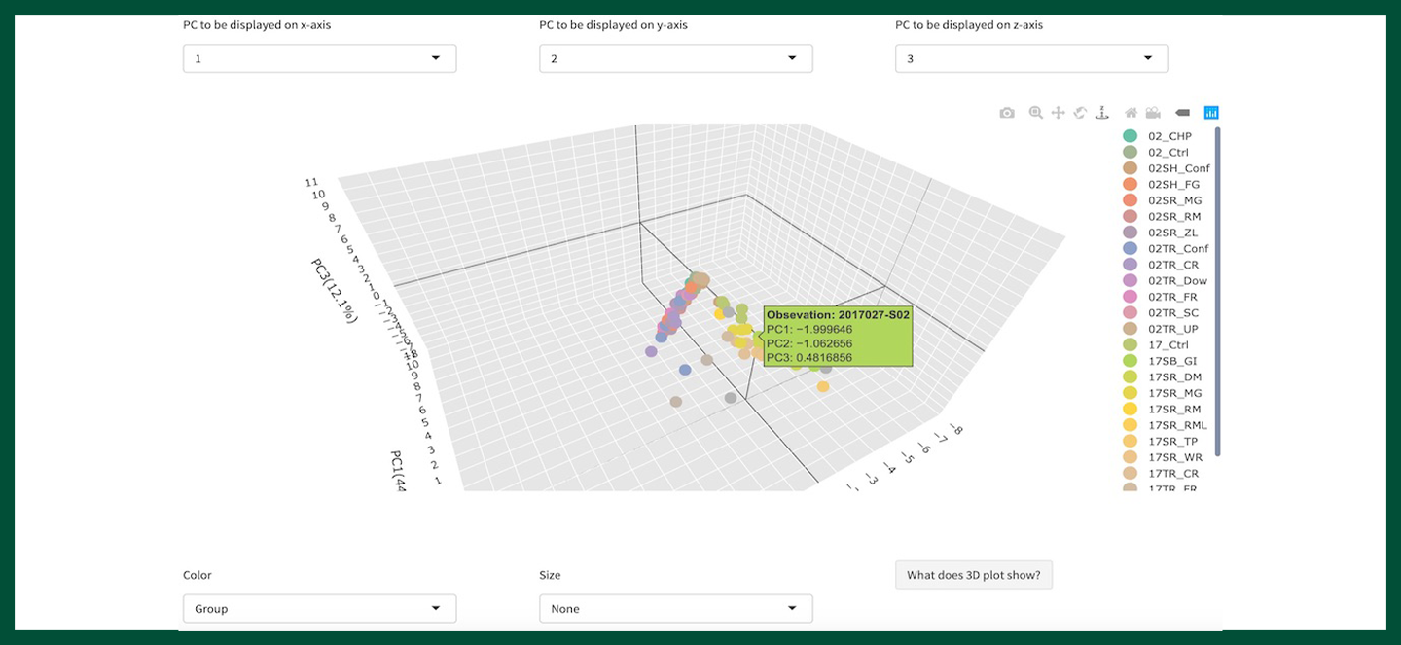
Task: Click the 'Size' label above None dropdown
Action: click(x=550, y=575)
